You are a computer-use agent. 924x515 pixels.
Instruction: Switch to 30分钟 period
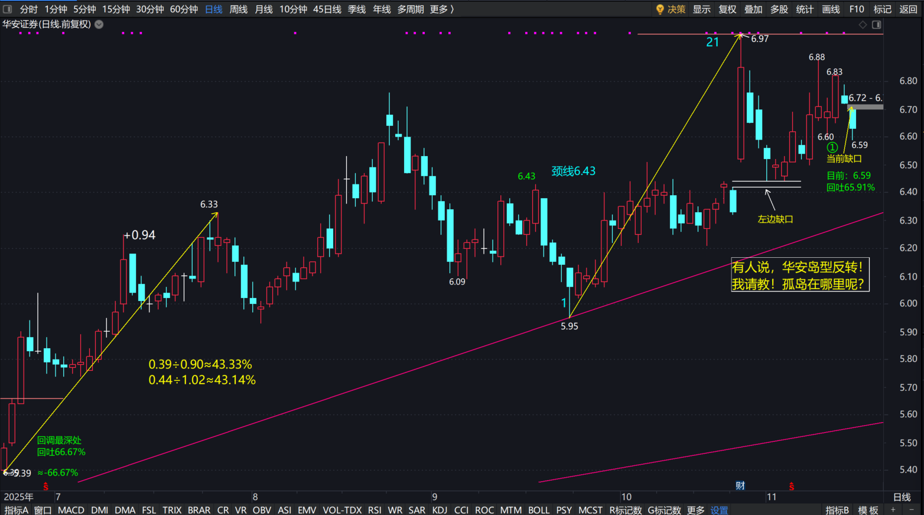[x=150, y=9]
